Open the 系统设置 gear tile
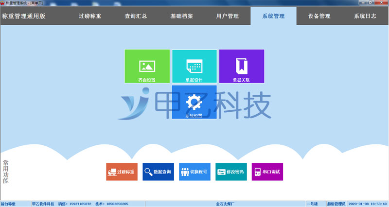Screen dimensions: 389x207 [194, 103]
